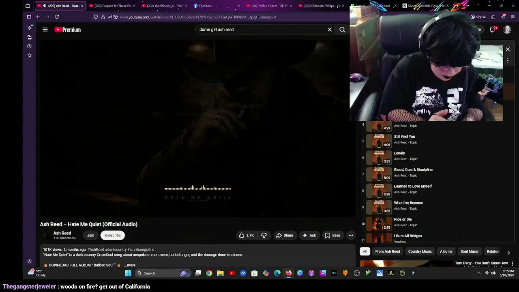Click the Windows taskbar Search box
The height and width of the screenshot is (292, 519).
(163, 273)
